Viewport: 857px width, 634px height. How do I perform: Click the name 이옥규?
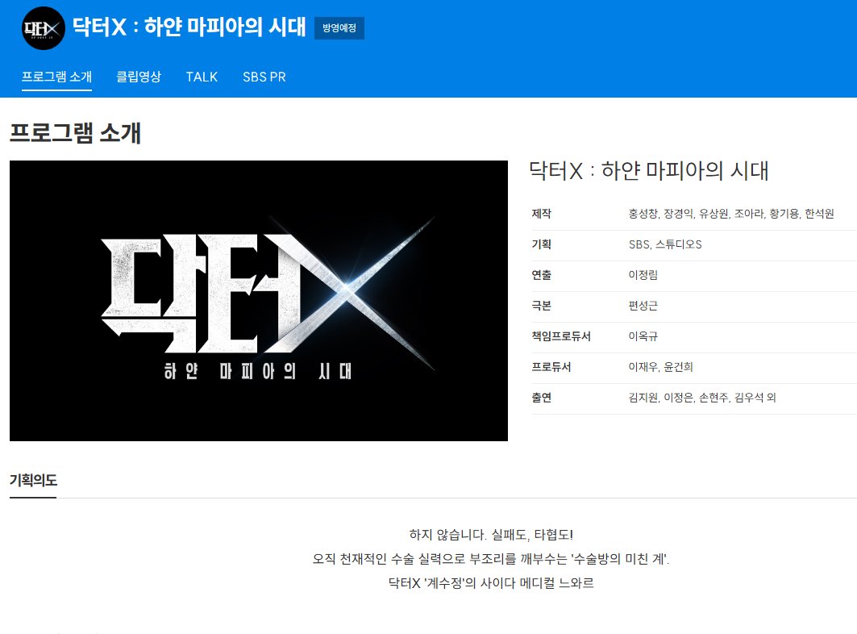click(643, 336)
